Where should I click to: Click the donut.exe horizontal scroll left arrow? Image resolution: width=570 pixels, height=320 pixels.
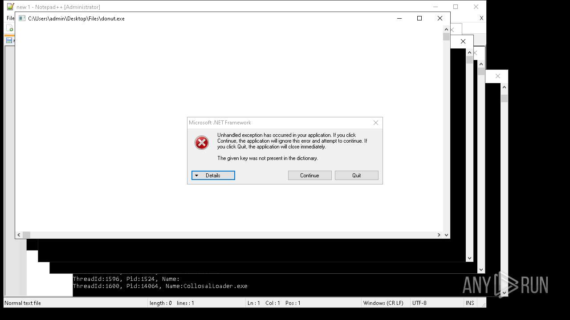point(19,235)
